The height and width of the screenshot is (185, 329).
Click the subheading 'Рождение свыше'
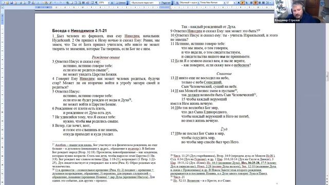coord(106,57)
